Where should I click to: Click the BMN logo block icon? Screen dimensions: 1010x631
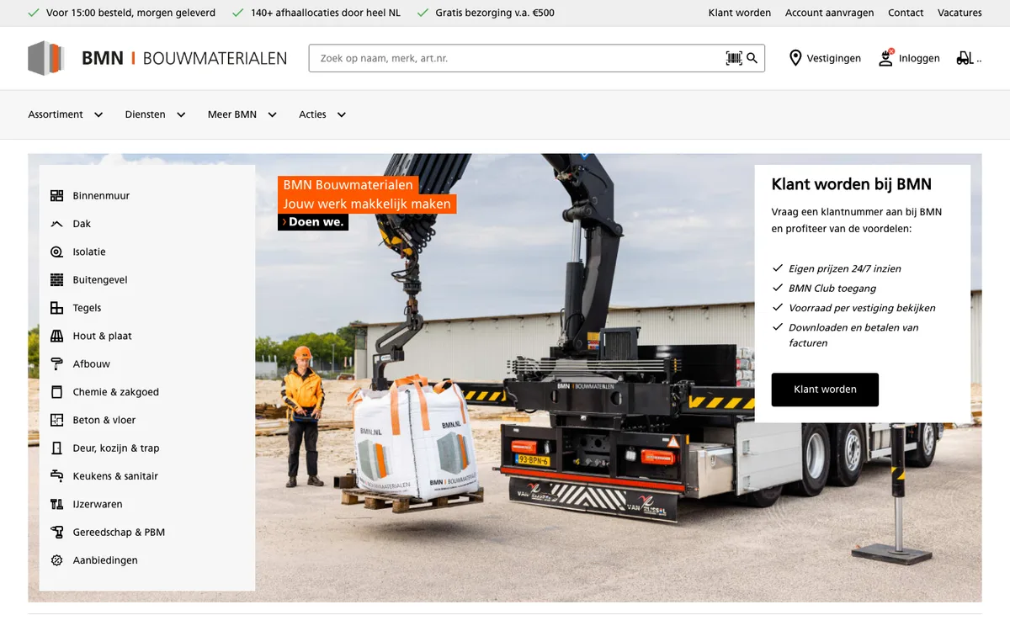(45, 58)
